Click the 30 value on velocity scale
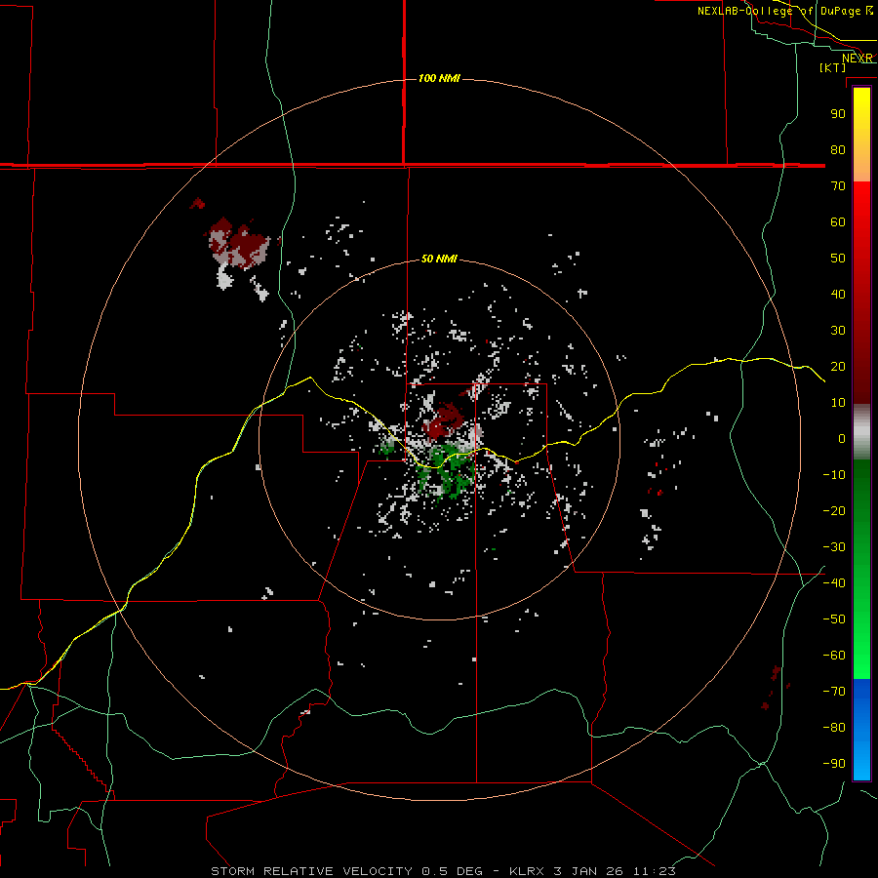This screenshot has height=878, width=878. click(x=838, y=331)
